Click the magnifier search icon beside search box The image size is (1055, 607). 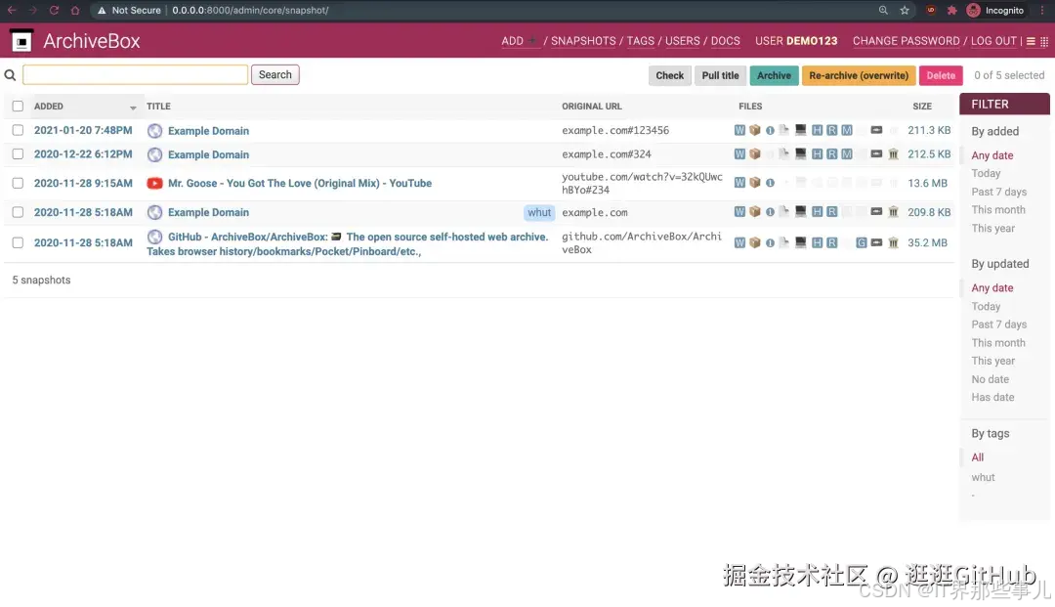point(10,75)
